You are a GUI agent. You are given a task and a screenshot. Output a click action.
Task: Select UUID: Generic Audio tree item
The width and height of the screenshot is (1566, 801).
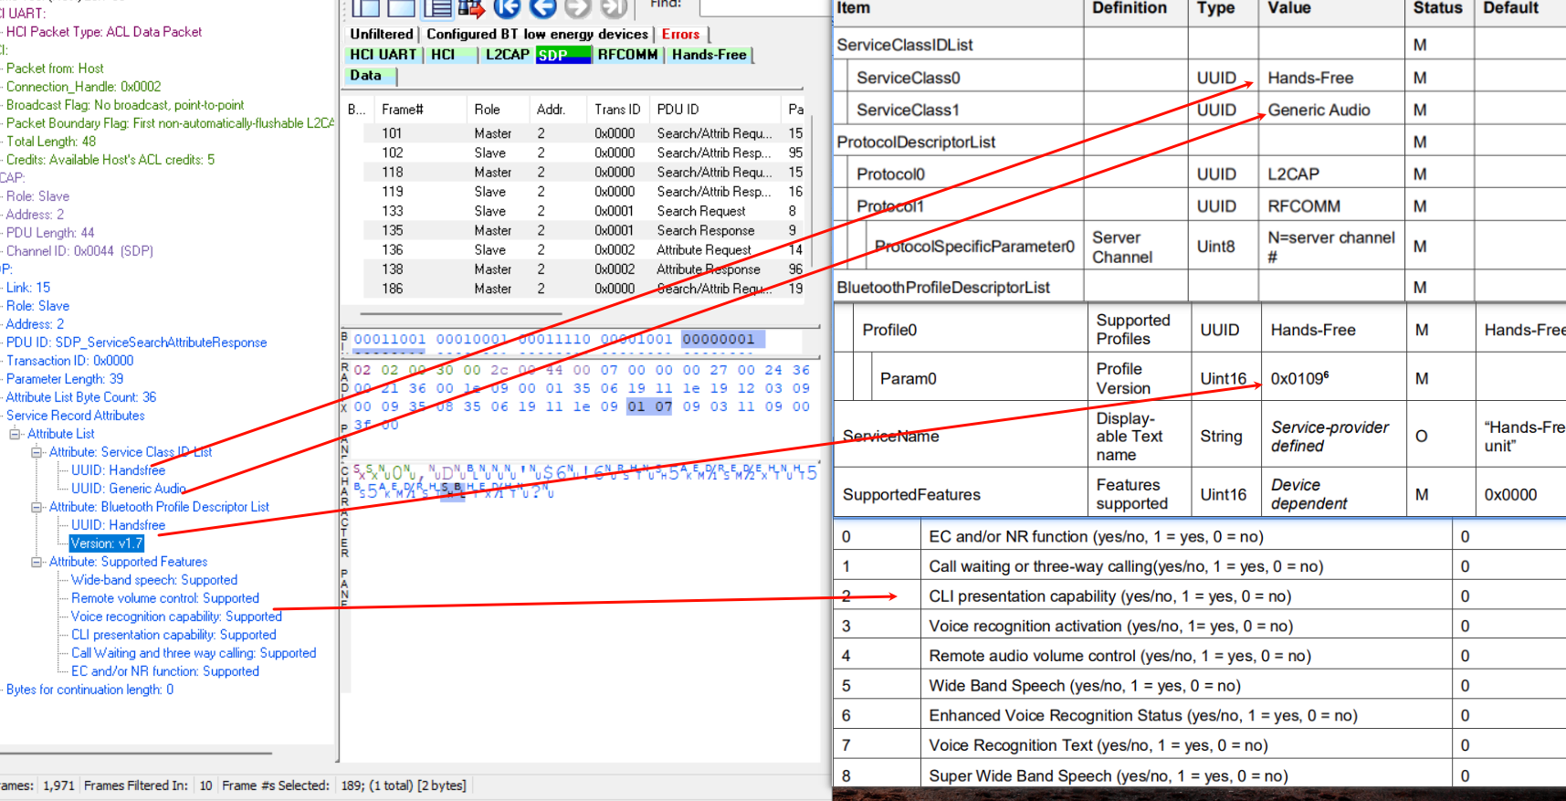129,489
